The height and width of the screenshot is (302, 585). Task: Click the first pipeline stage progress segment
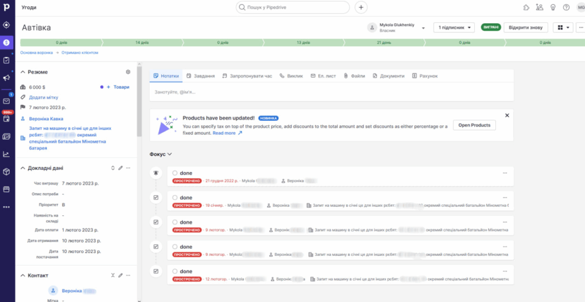click(x=61, y=42)
